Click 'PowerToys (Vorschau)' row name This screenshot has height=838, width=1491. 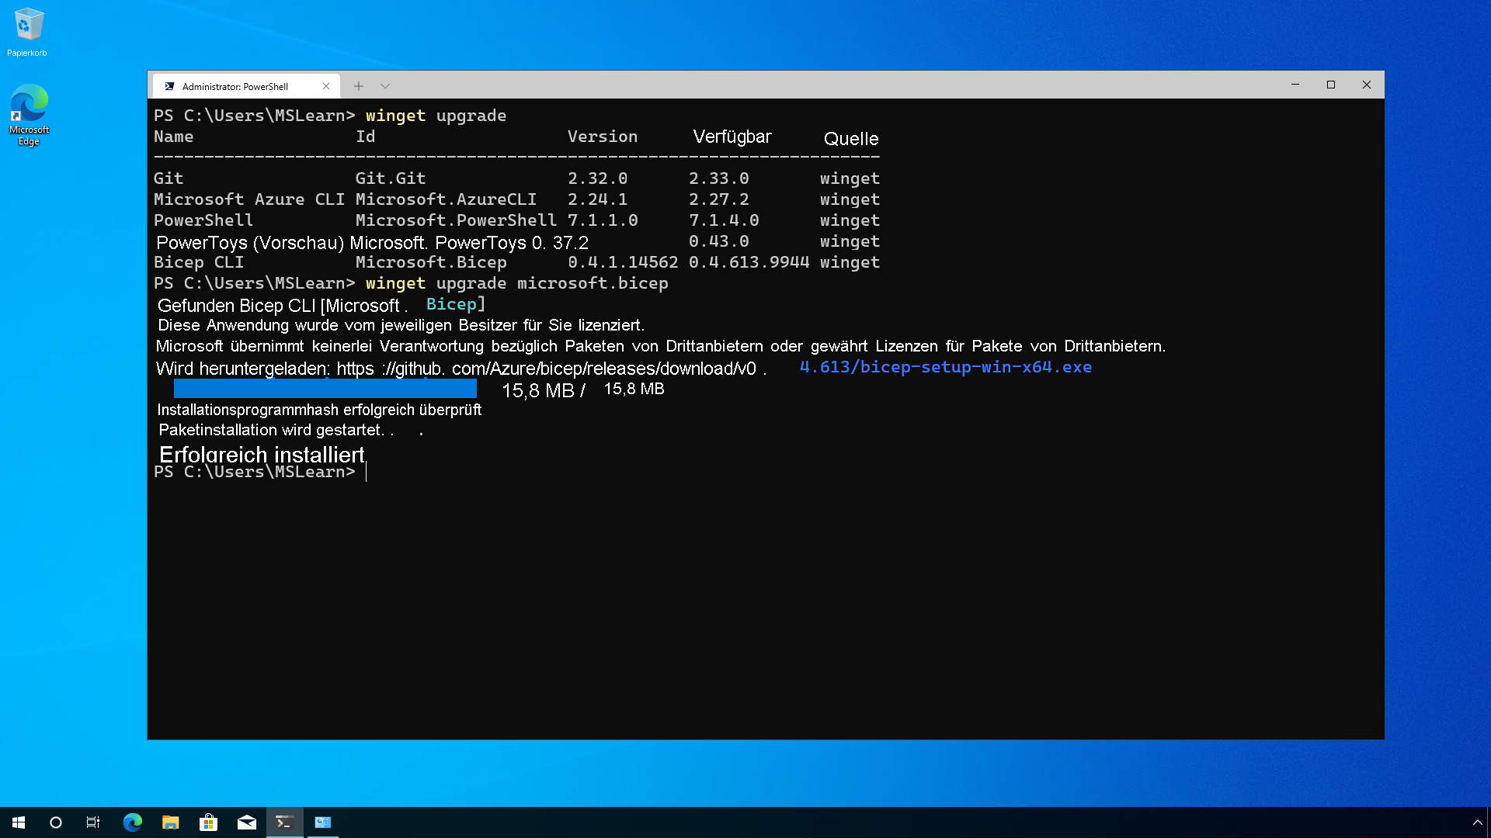pyautogui.click(x=250, y=243)
